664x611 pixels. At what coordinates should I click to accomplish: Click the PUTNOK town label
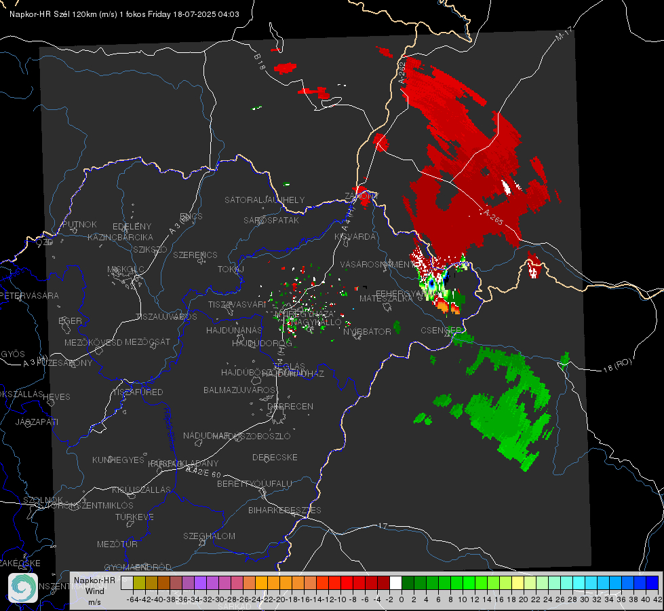[x=79, y=224]
